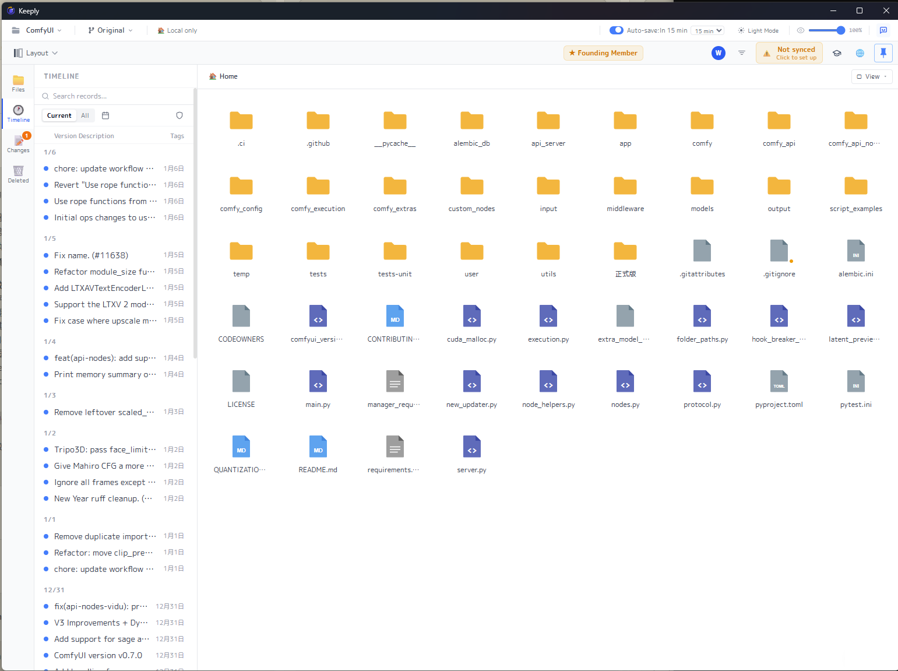Click the Tags column header
Image resolution: width=898 pixels, height=671 pixels.
(x=177, y=136)
